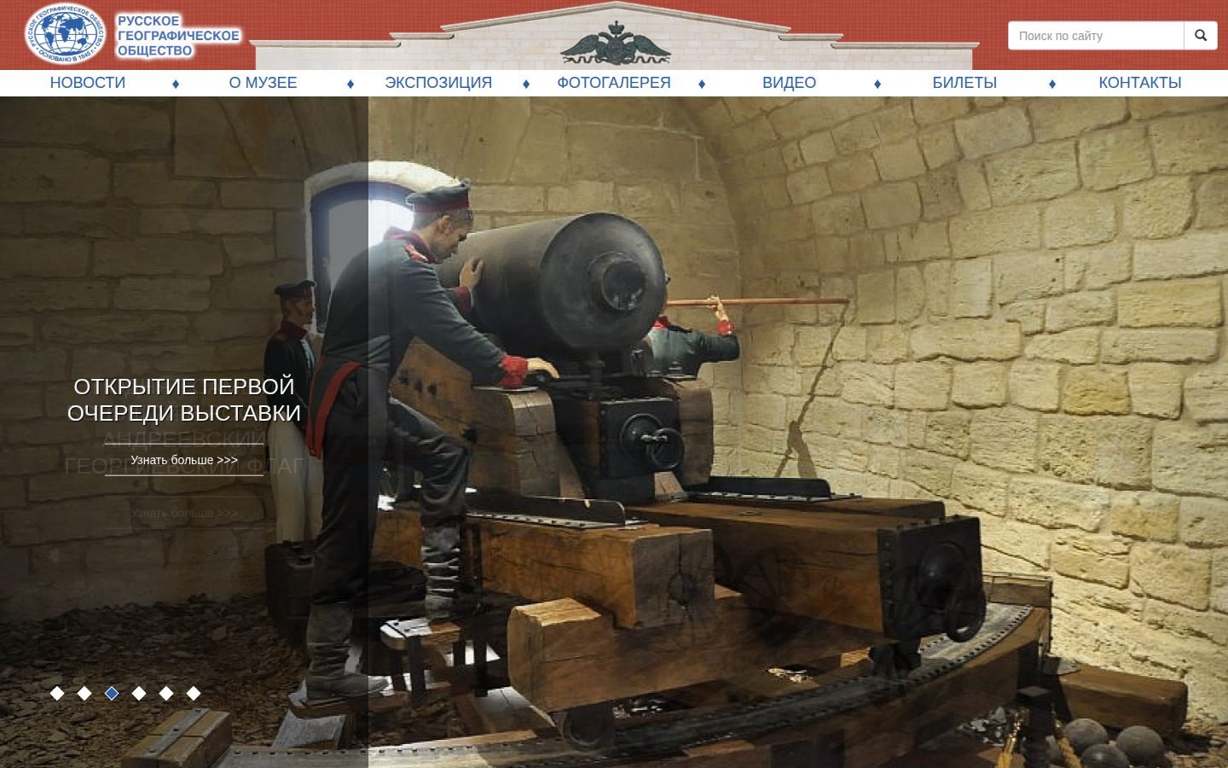Click the 'РУССКОЕ ГЕОГРАФИЧЕСКОЕ ОБЩЕСТВО' header text
1228x768 pixels.
point(179,36)
